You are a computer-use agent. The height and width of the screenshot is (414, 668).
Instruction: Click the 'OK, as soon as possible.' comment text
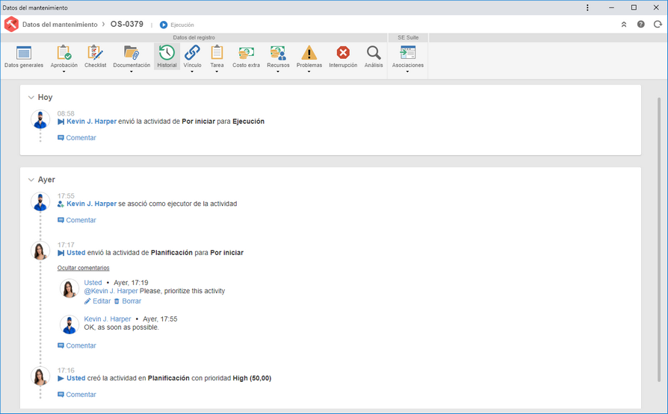121,327
